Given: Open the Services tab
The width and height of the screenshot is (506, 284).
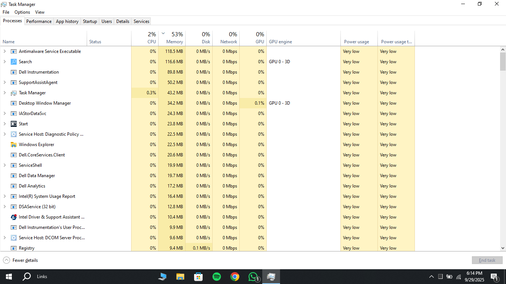Looking at the screenshot, I should click(x=142, y=21).
